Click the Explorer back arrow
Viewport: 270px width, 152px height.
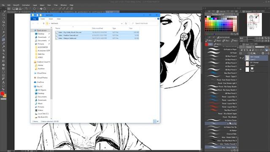(33, 23)
